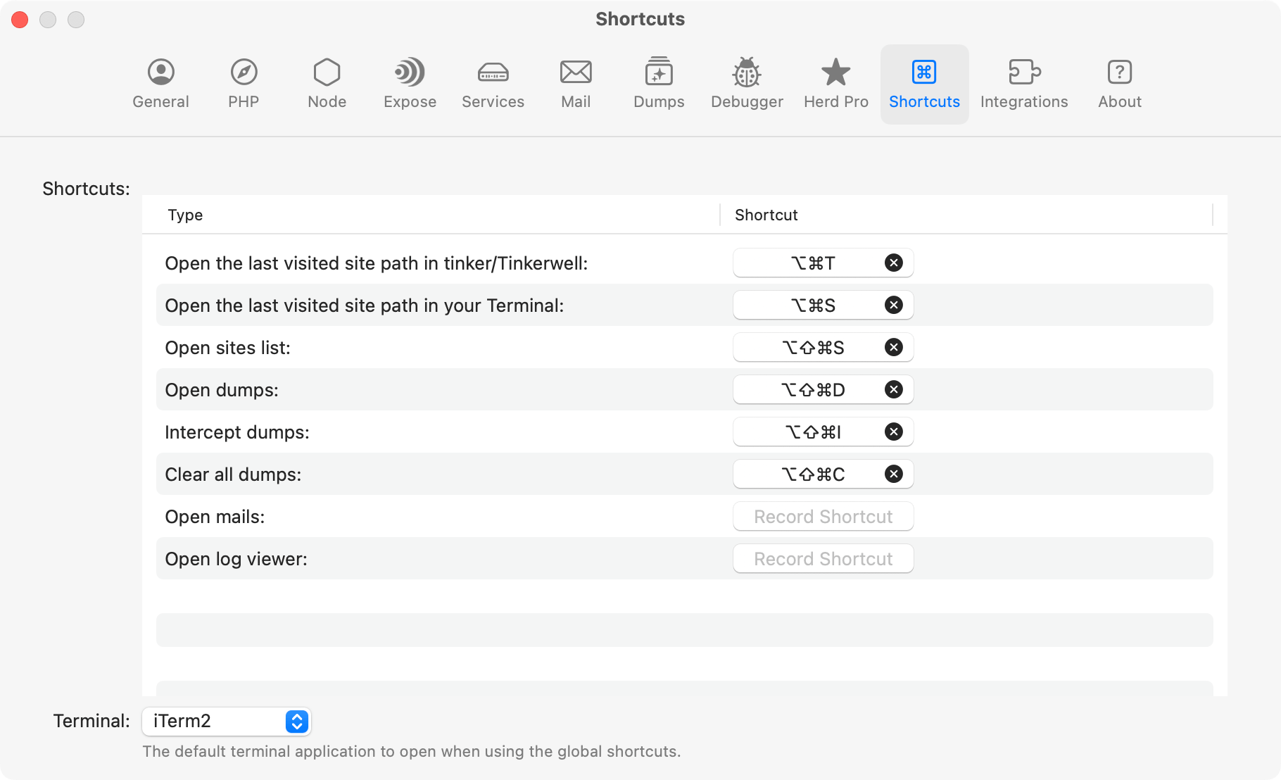This screenshot has height=780, width=1281.
Task: Click the About question mark icon
Action: [x=1119, y=82]
